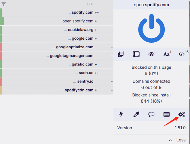This screenshot has width=190, height=144.
Task: Click the rule cell for googletagmanager.com
Action: [x=104, y=56]
